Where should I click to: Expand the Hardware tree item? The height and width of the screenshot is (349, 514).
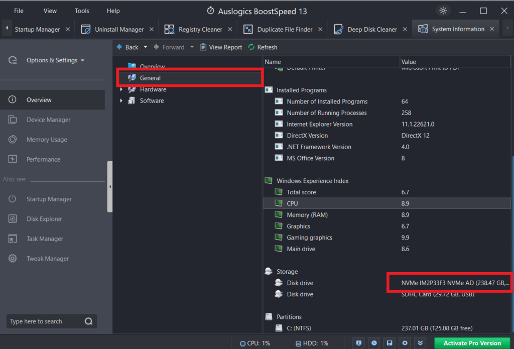pyautogui.click(x=120, y=89)
